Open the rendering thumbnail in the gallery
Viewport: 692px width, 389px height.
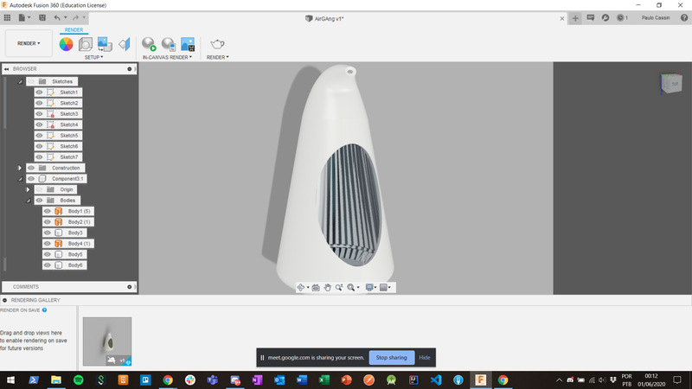(x=107, y=341)
